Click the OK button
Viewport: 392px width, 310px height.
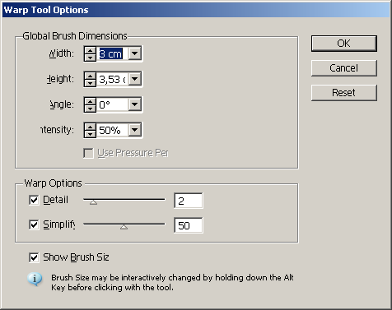click(344, 44)
